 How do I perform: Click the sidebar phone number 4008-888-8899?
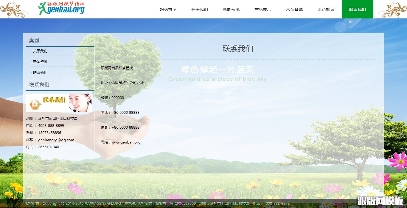tap(51, 126)
